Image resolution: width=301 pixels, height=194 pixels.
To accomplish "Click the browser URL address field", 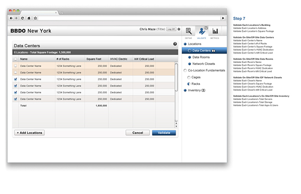I will [x=129, y=18].
